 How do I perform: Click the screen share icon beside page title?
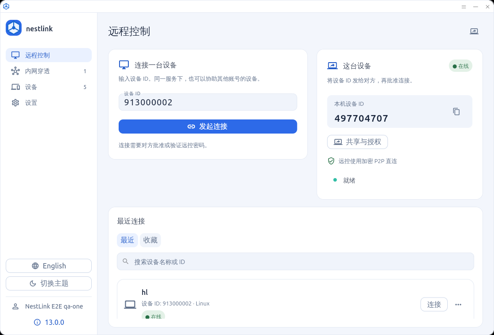coord(474,31)
